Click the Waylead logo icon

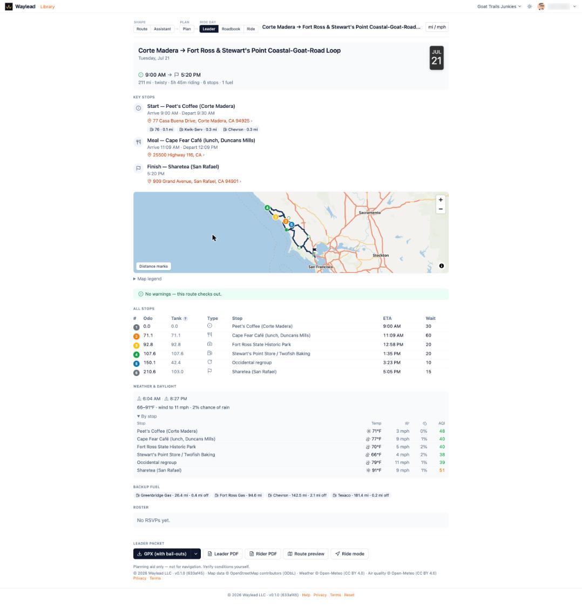[9, 6]
